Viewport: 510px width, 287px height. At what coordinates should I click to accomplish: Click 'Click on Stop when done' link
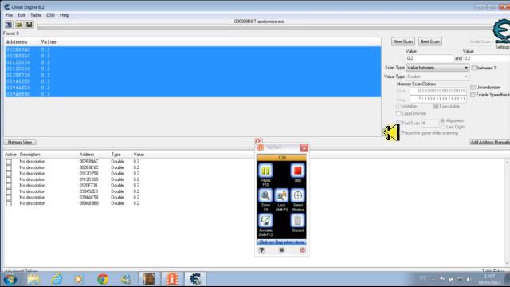click(281, 242)
